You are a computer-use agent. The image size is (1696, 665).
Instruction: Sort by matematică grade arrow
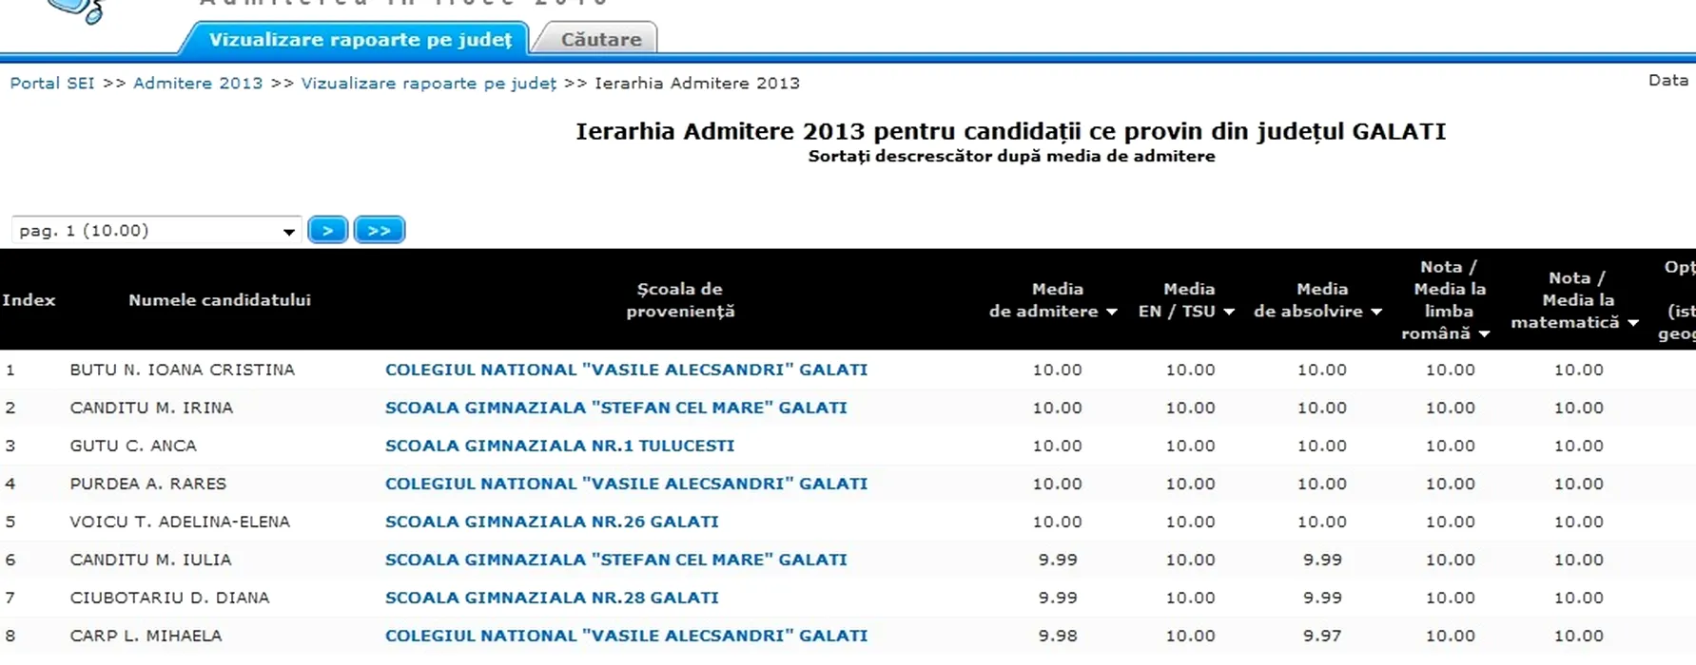[1632, 323]
